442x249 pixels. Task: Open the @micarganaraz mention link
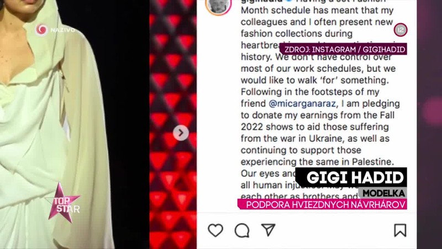(x=302, y=103)
